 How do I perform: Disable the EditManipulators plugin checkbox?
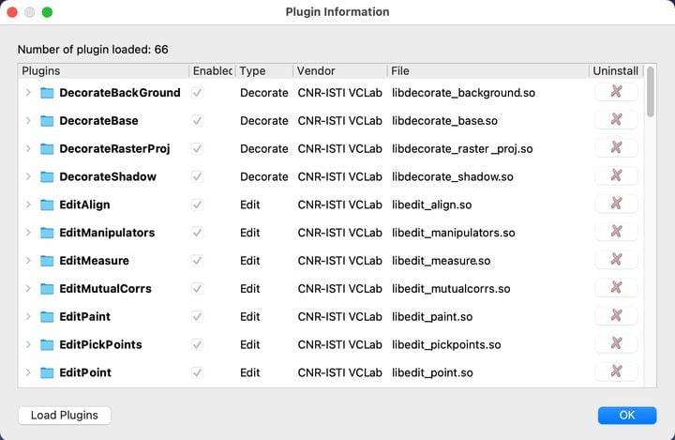pyautogui.click(x=197, y=232)
